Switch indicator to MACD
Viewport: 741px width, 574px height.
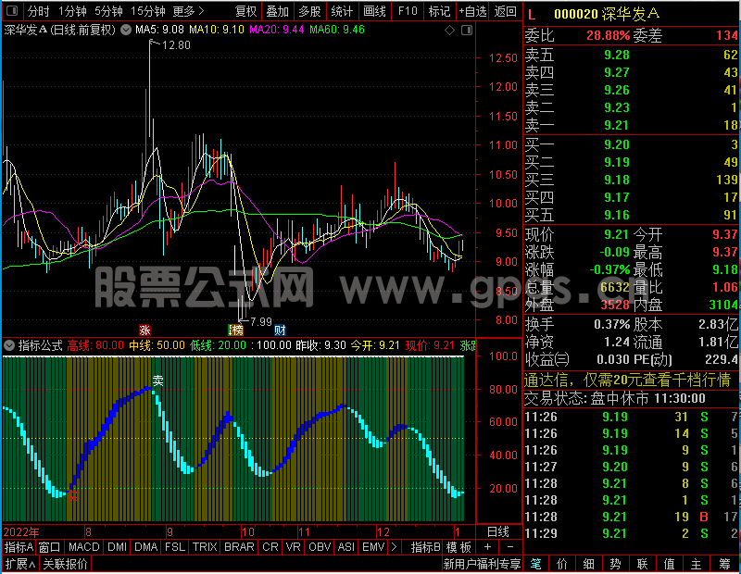pos(83,547)
